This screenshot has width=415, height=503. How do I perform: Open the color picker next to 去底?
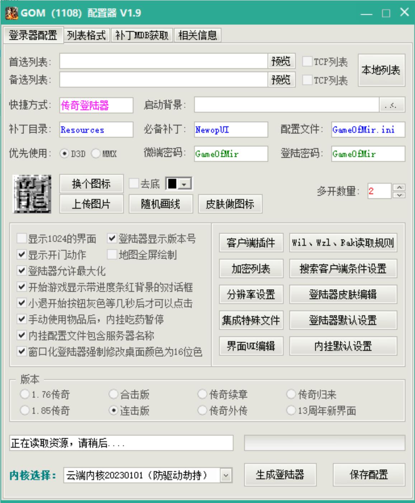184,183
